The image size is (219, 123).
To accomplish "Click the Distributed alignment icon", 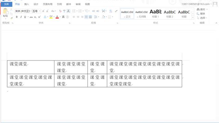I will point(90,17).
